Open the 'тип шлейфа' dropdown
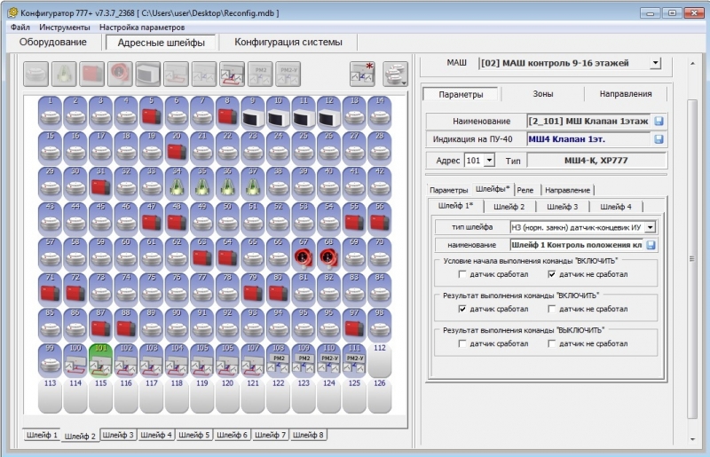The width and height of the screenshot is (710, 457). click(650, 227)
